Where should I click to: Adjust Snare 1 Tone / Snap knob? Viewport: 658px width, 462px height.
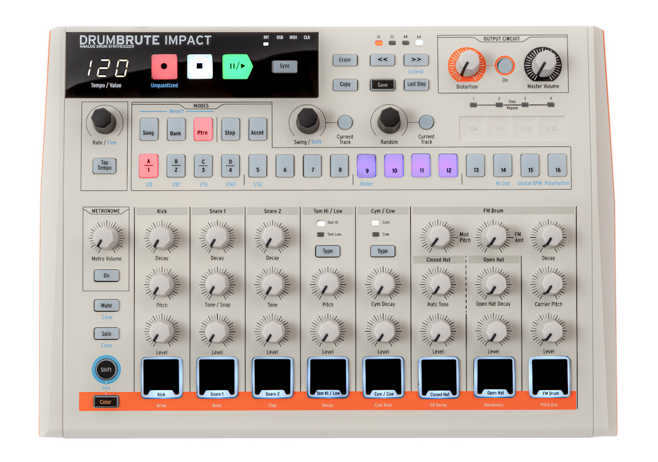coord(217,284)
